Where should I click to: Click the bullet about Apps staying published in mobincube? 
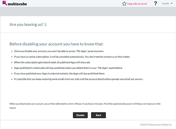coord(68,68)
